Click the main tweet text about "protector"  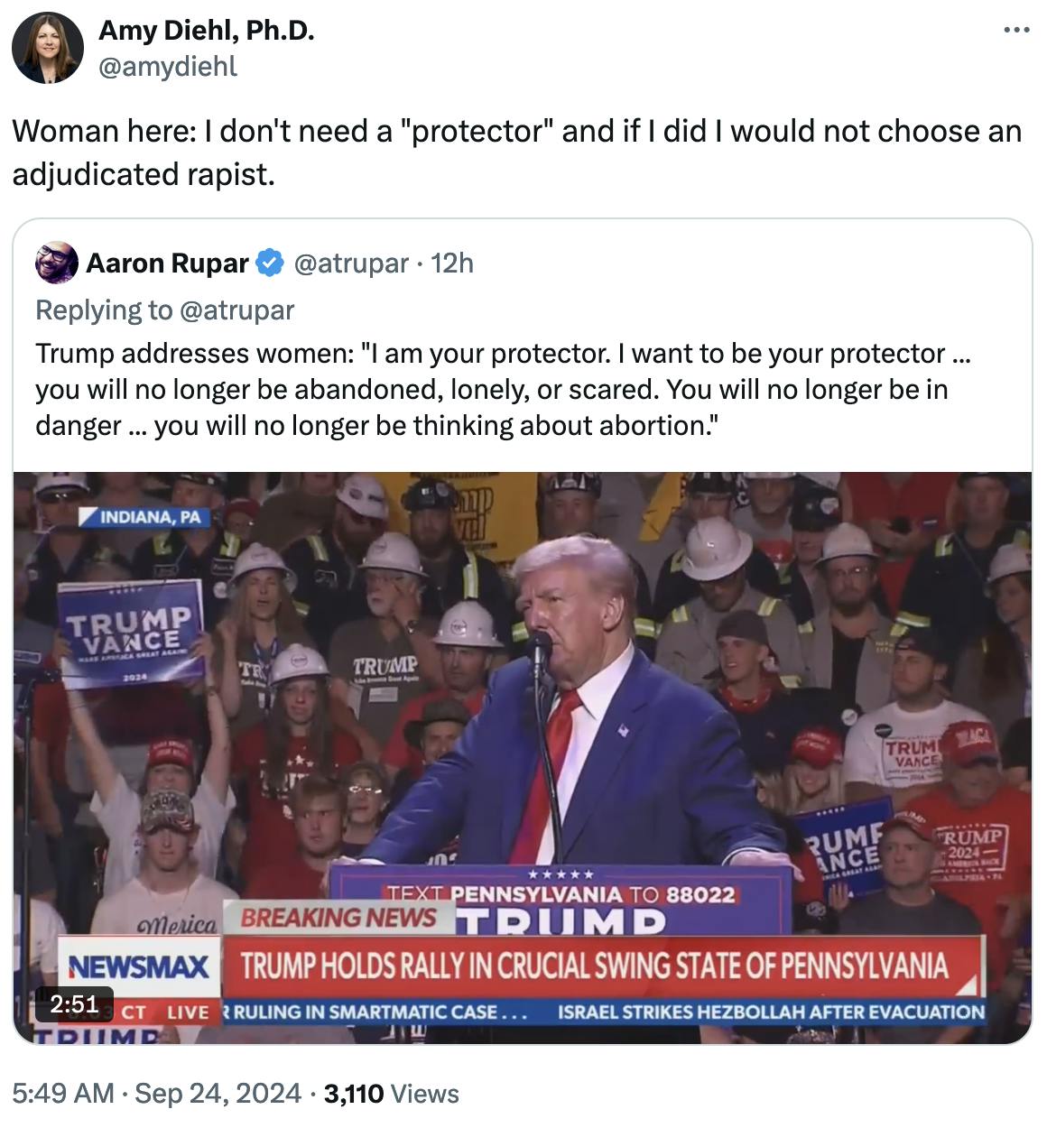click(515, 152)
